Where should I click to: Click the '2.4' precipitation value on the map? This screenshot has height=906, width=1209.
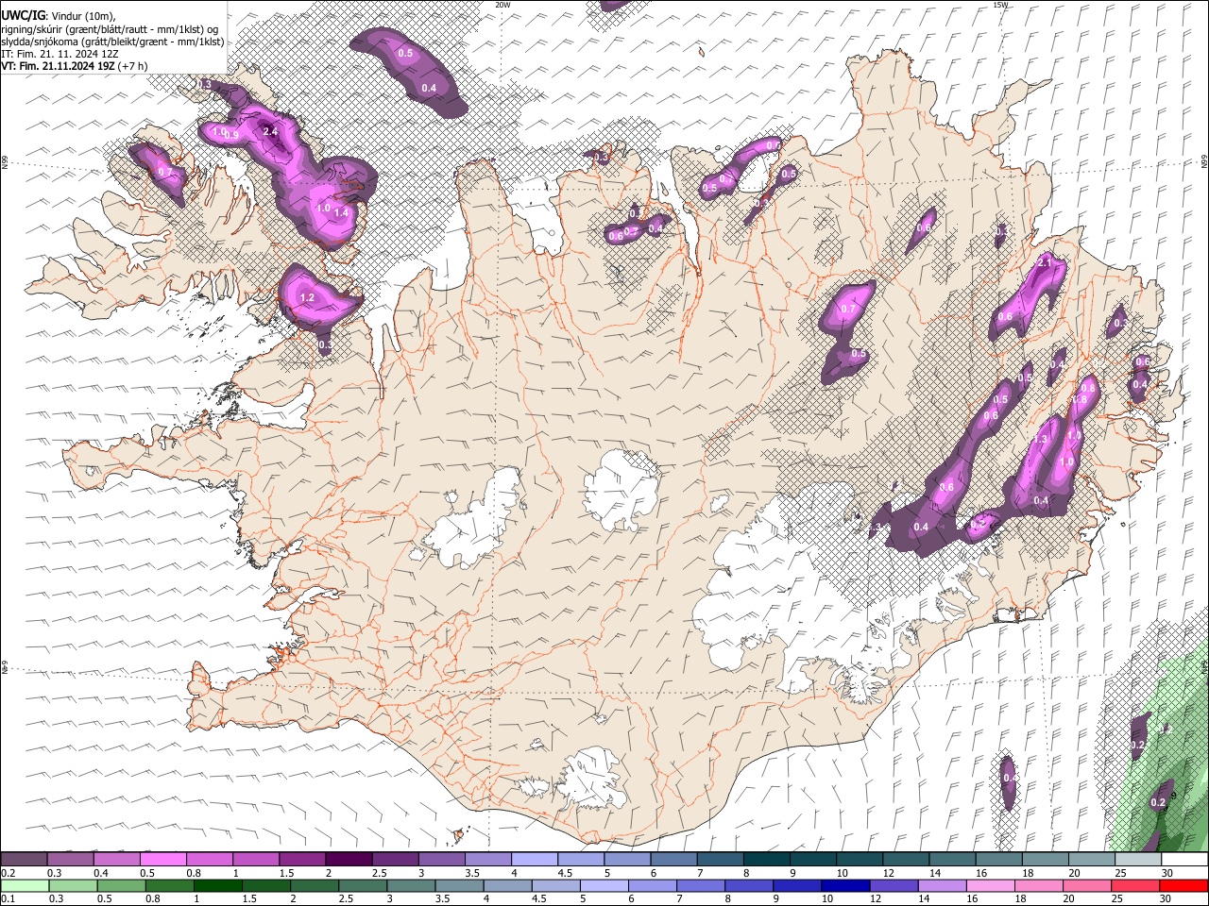pyautogui.click(x=270, y=131)
